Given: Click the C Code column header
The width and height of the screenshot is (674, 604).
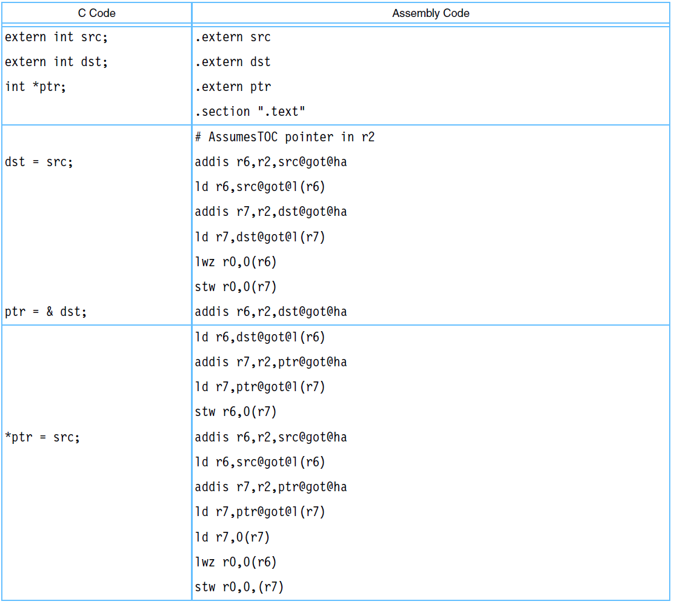Looking at the screenshot, I should [96, 13].
